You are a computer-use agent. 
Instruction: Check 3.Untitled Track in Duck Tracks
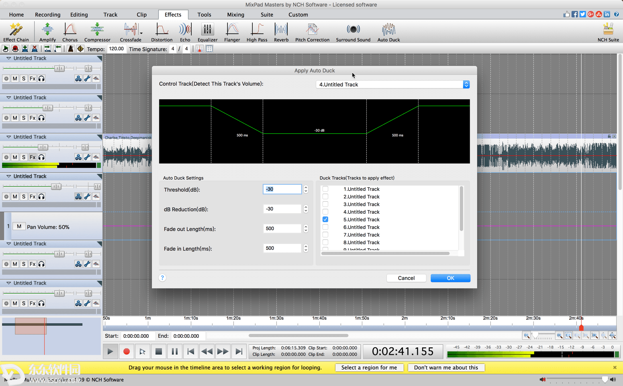click(x=325, y=204)
